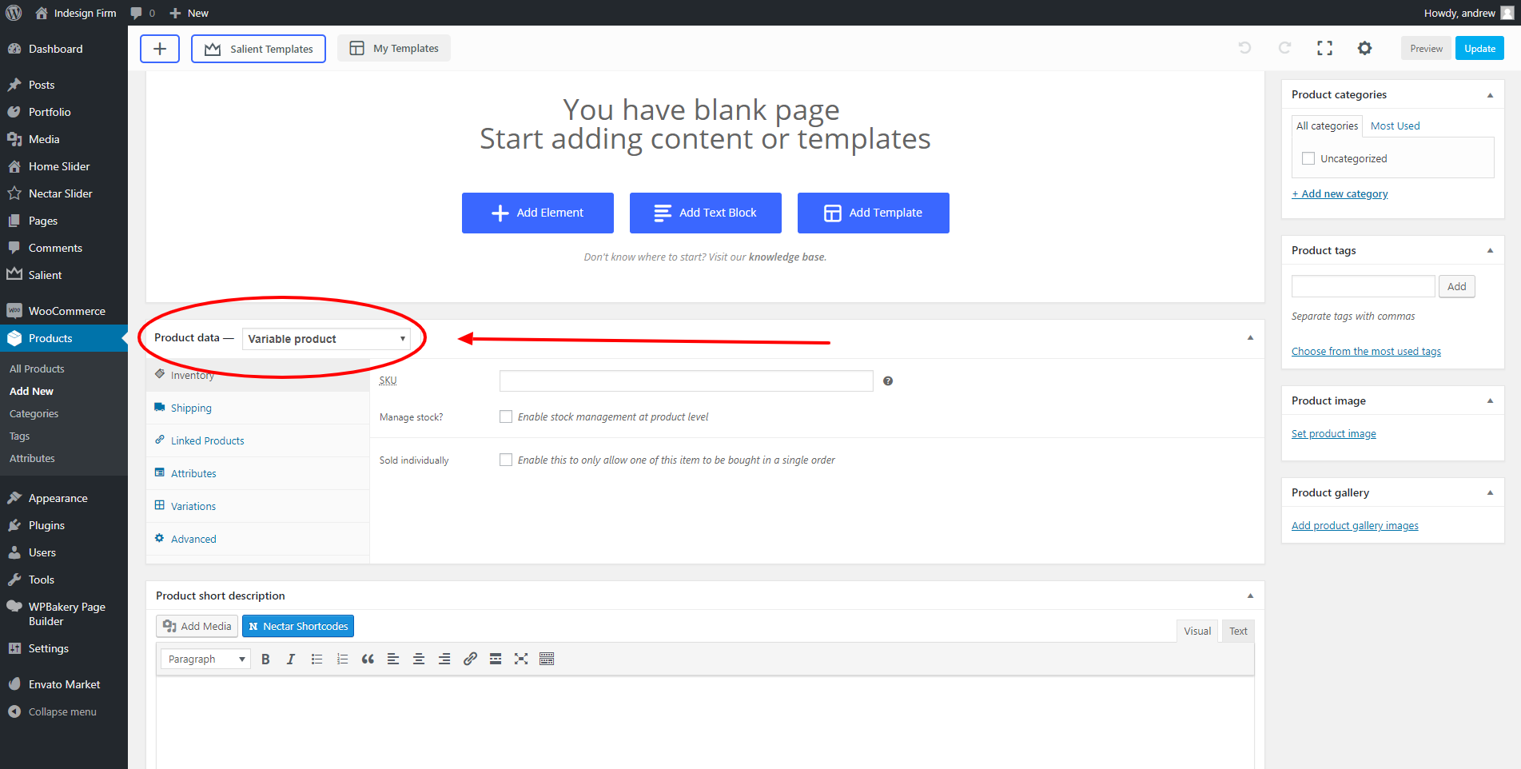Screen dimensions: 1521x769
Task: Enable stock management at product level
Action: click(x=506, y=417)
